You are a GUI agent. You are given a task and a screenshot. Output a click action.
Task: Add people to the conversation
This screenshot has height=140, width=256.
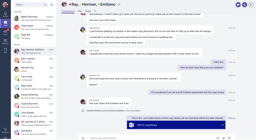(x=251, y=5)
